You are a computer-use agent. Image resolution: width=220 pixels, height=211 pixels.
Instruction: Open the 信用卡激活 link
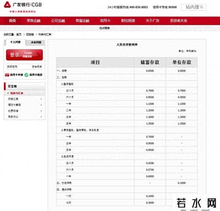(36, 75)
